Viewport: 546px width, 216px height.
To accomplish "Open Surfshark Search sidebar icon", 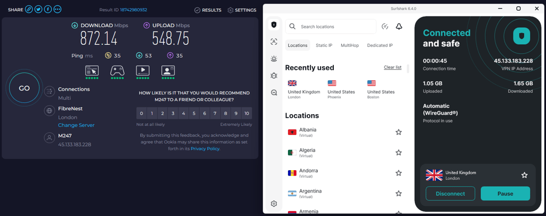I will [274, 92].
